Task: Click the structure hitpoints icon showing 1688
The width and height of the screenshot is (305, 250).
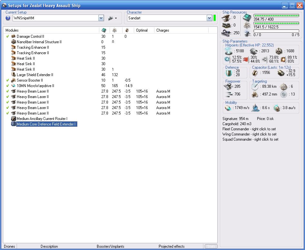Action: pyautogui.click(x=279, y=51)
